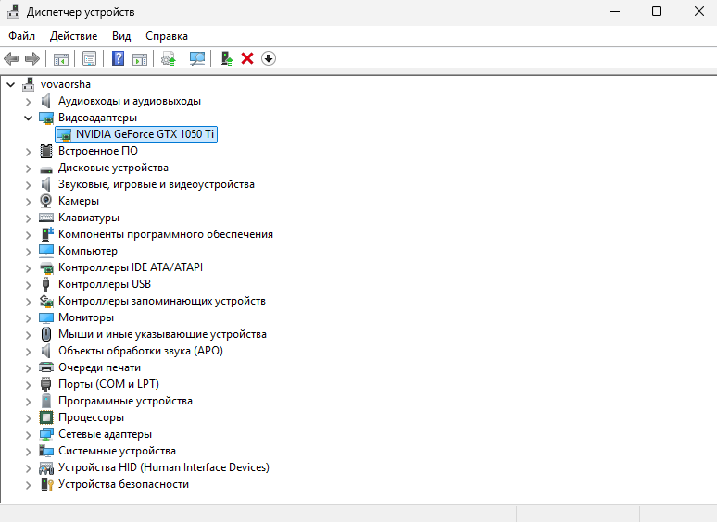Select the Устройства безопасности label

coord(123,484)
